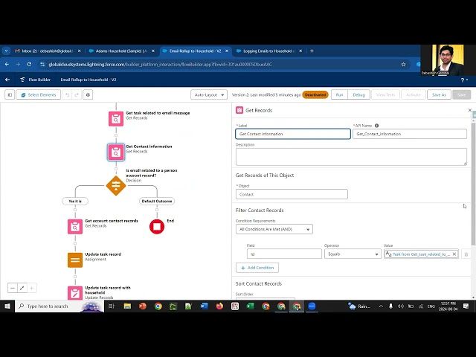
Task: Bookmark this page with star icon
Action: click(403, 65)
